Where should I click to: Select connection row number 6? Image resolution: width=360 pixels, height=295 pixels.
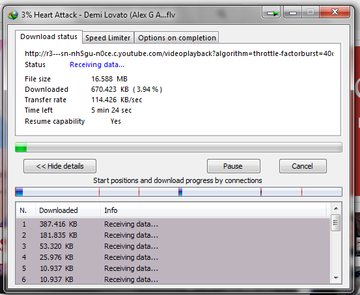click(173, 279)
